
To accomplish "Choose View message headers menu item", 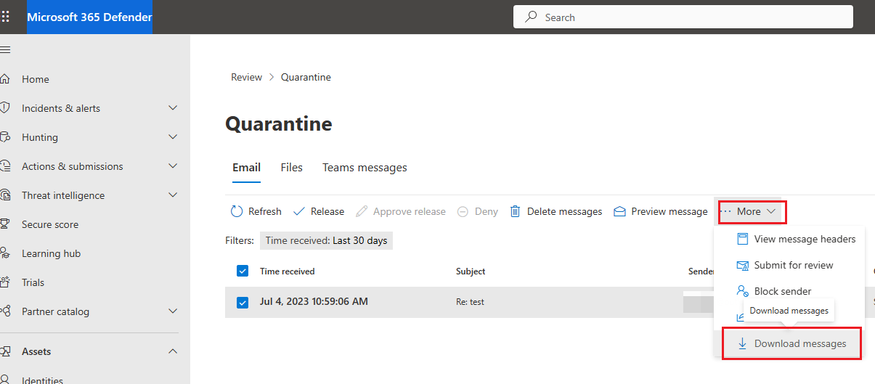I will click(789, 239).
